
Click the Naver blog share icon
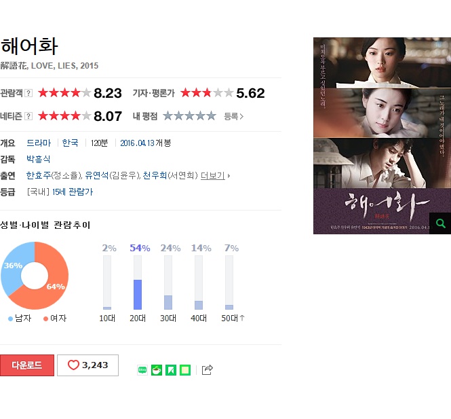coord(142,370)
